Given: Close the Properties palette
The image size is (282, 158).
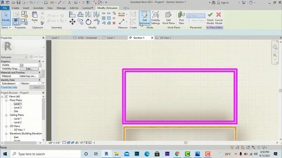Looking at the screenshot, I should [43, 38].
